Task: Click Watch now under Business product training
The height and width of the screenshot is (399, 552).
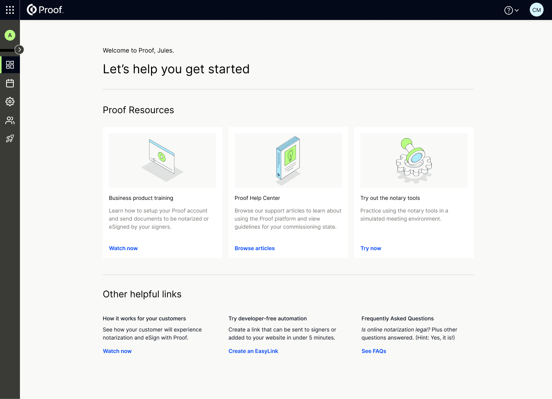Action: click(x=123, y=248)
